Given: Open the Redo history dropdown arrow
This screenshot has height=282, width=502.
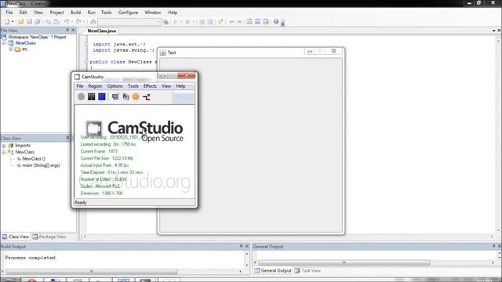Looking at the screenshot, I should coord(84,22).
